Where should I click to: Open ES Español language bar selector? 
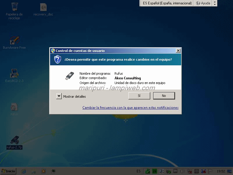[x=167, y=3]
